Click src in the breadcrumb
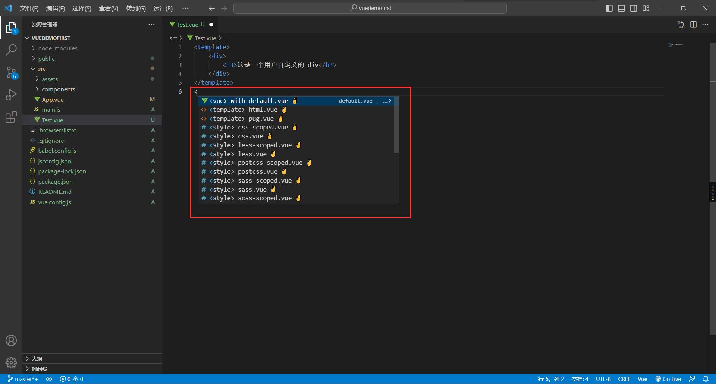 pyautogui.click(x=173, y=38)
